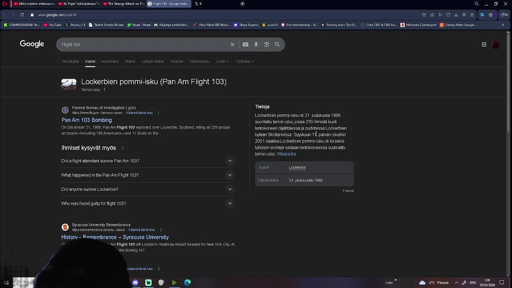The height and width of the screenshot is (288, 512).
Task: Open 'History - Remembrance – Syracuse University' result
Action: (x=115, y=237)
